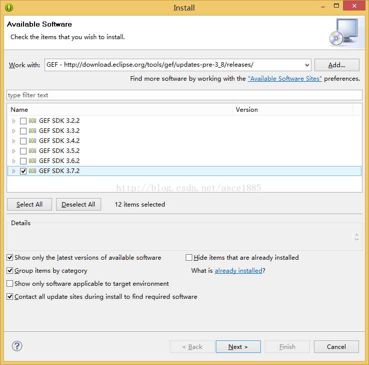
Task: Click the Version column header
Action: click(x=293, y=110)
